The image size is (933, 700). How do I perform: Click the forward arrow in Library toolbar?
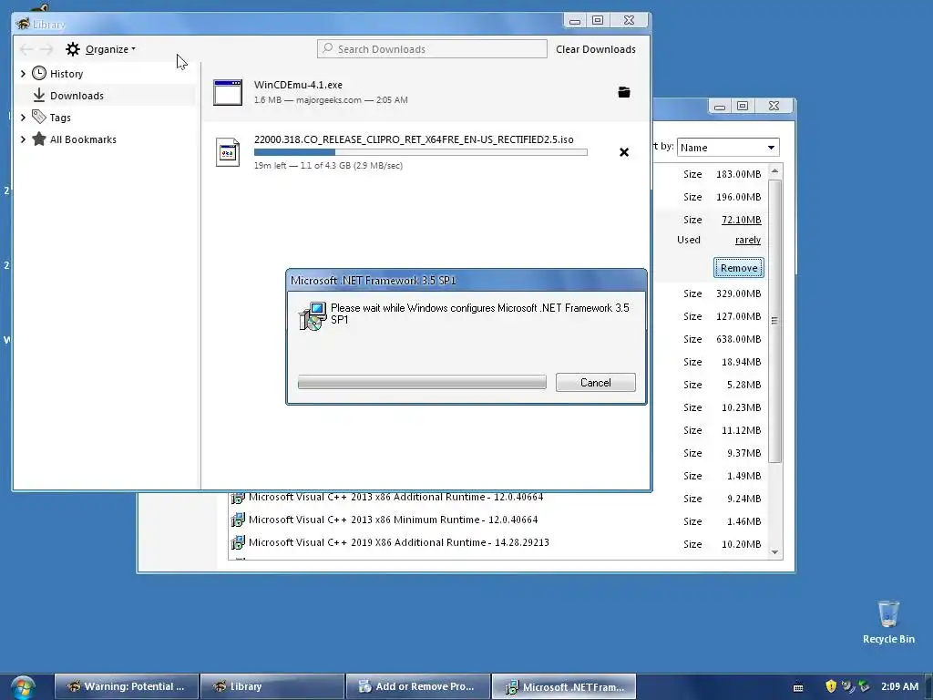(46, 49)
